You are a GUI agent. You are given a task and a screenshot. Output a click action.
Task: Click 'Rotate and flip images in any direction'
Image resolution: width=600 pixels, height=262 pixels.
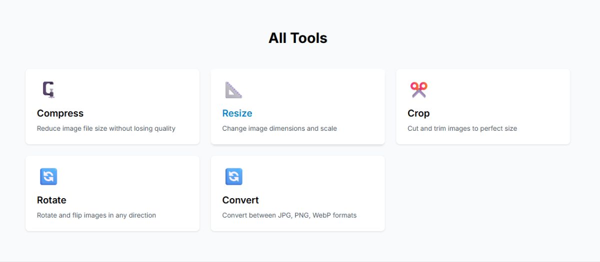[x=96, y=215]
